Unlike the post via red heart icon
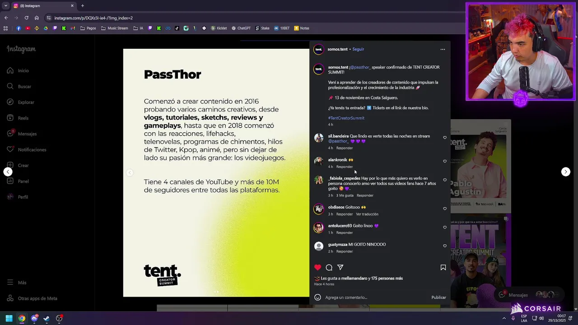This screenshot has width=578, height=325. tap(317, 267)
